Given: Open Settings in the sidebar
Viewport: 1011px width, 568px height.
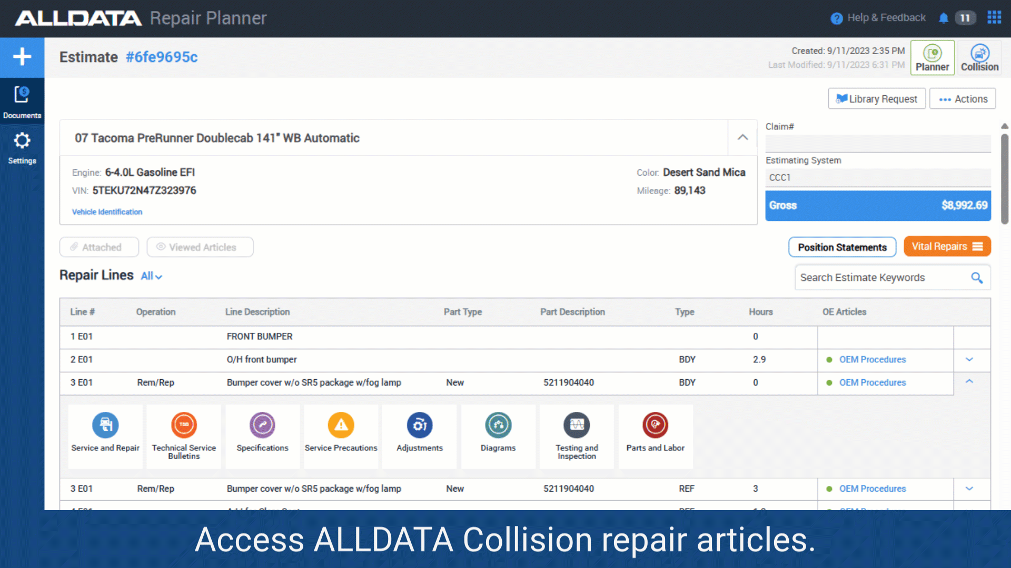Looking at the screenshot, I should [x=22, y=147].
